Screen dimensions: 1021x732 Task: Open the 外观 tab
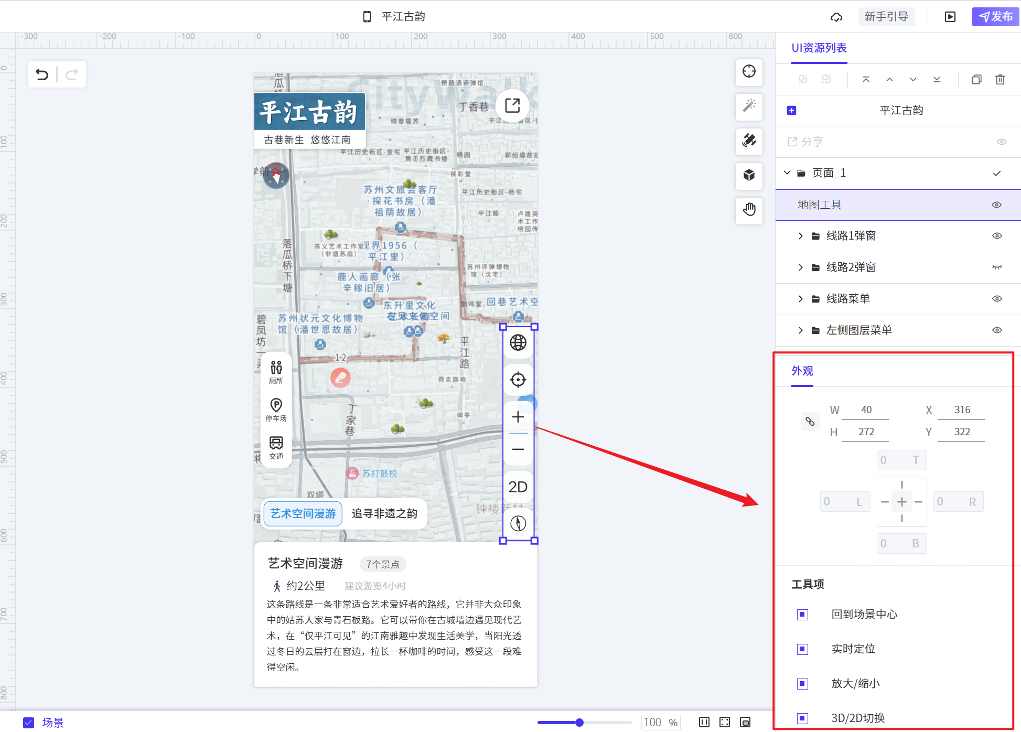pyautogui.click(x=802, y=371)
